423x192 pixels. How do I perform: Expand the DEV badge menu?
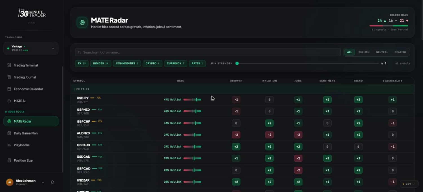point(409,184)
